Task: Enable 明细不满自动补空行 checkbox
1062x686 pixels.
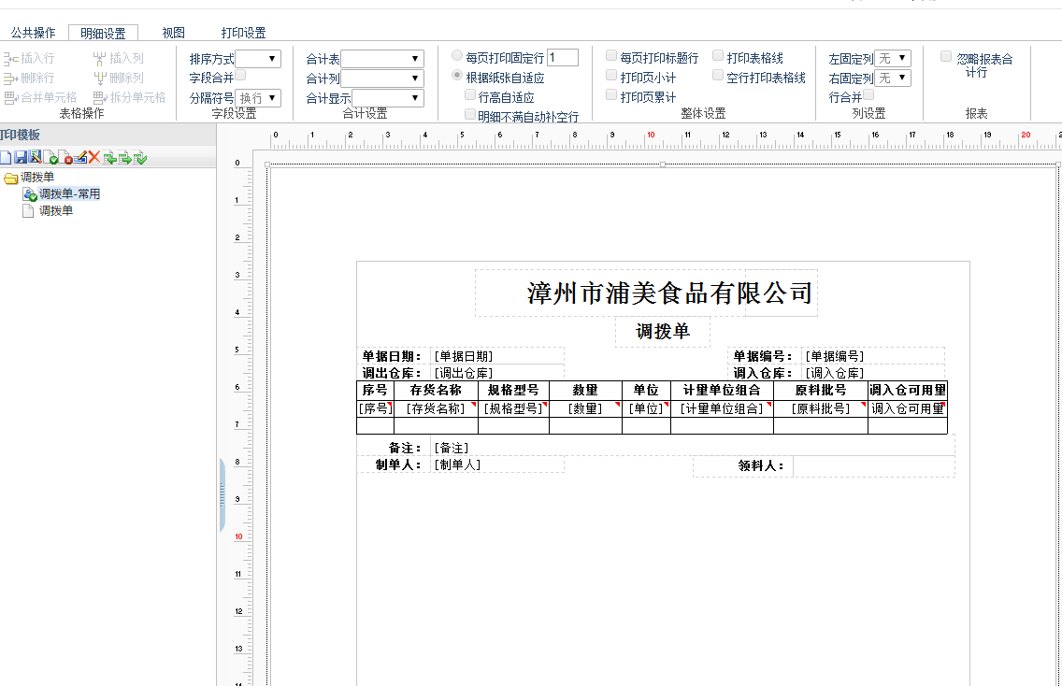Action: [470, 114]
